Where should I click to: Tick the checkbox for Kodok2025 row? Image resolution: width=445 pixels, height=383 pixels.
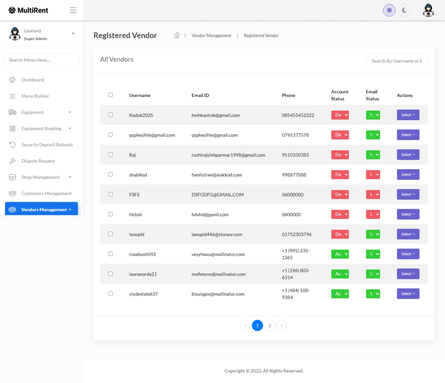click(x=110, y=115)
